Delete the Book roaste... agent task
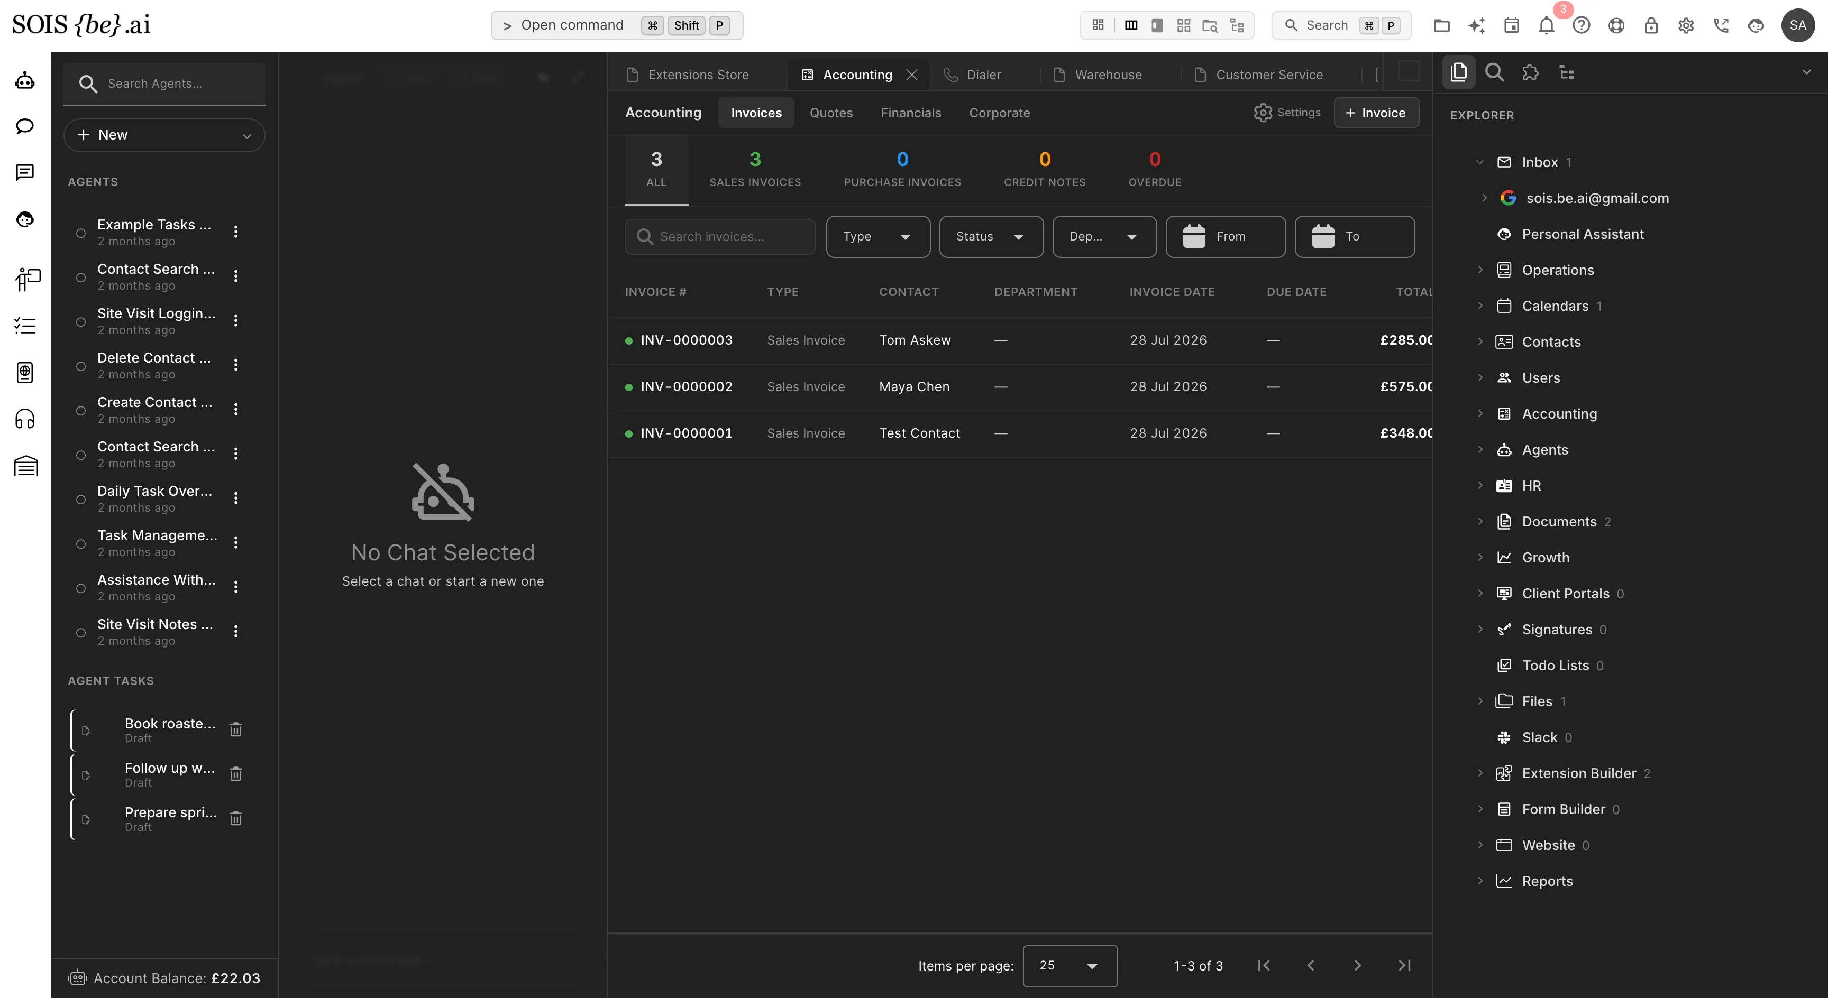1828x998 pixels. [235, 729]
